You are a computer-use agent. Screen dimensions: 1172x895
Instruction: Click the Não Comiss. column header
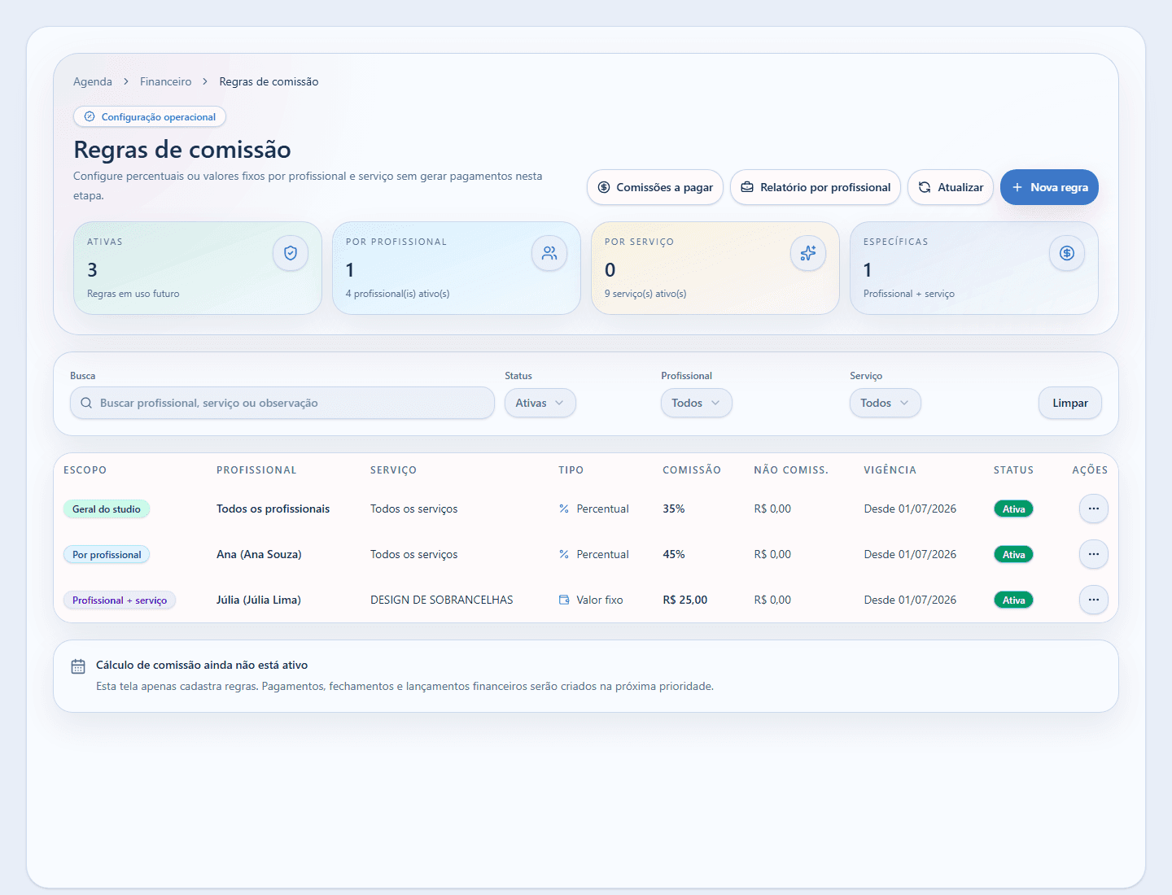[791, 470]
